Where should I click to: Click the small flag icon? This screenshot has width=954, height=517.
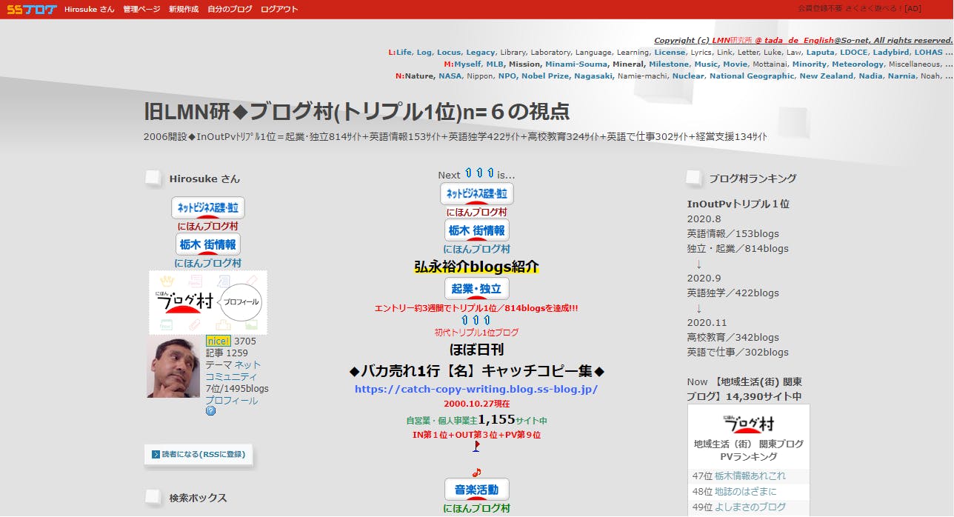(x=476, y=446)
